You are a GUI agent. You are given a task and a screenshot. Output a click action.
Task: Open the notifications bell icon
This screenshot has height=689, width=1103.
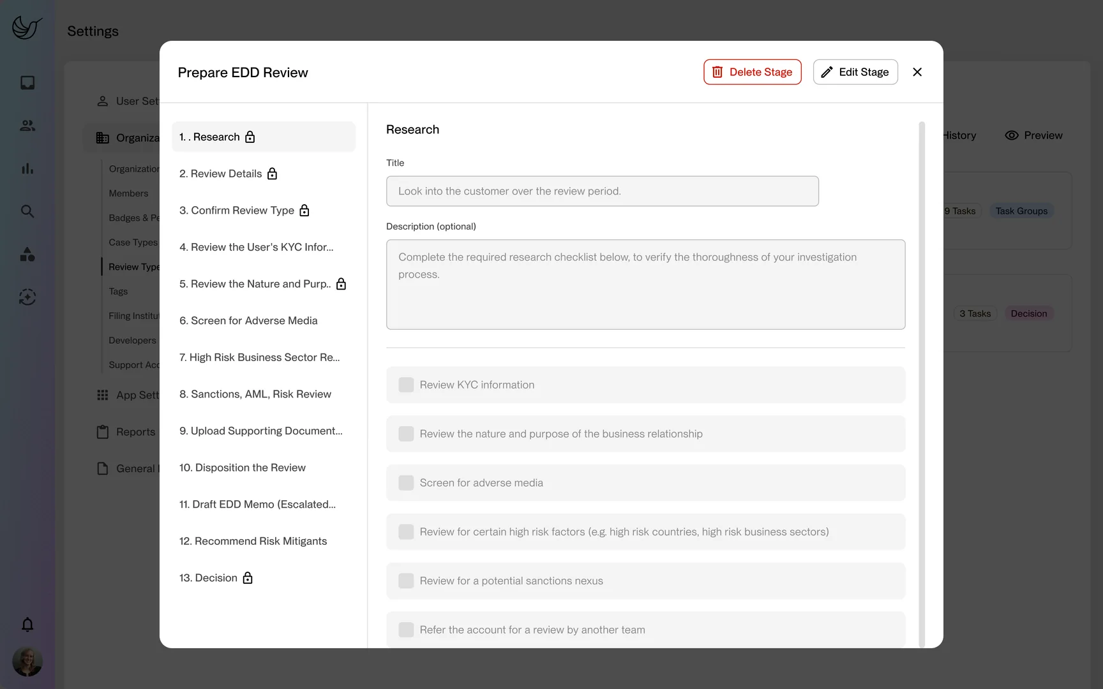point(27,625)
